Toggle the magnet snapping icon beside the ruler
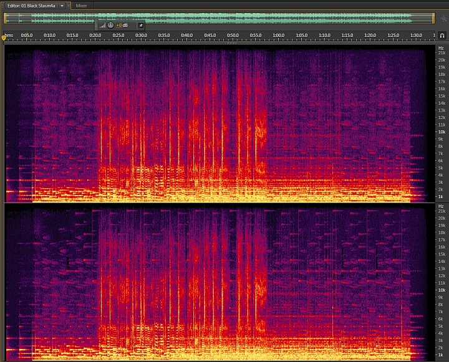Screen dimensions: 449x362 point(442,36)
